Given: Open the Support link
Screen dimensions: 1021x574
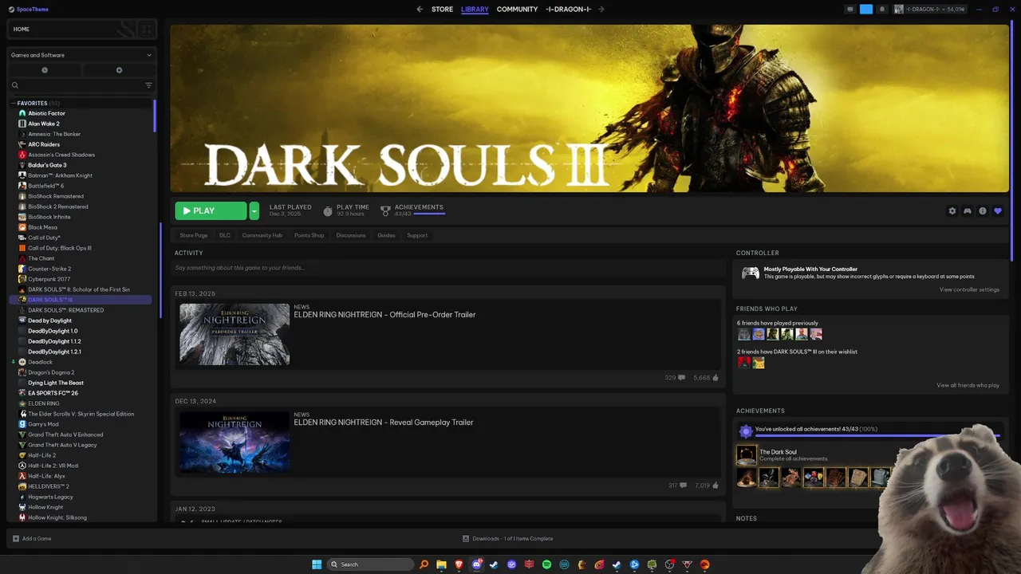Looking at the screenshot, I should [x=417, y=235].
